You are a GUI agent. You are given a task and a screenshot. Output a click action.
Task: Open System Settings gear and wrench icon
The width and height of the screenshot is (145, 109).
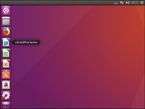(x=6, y=96)
